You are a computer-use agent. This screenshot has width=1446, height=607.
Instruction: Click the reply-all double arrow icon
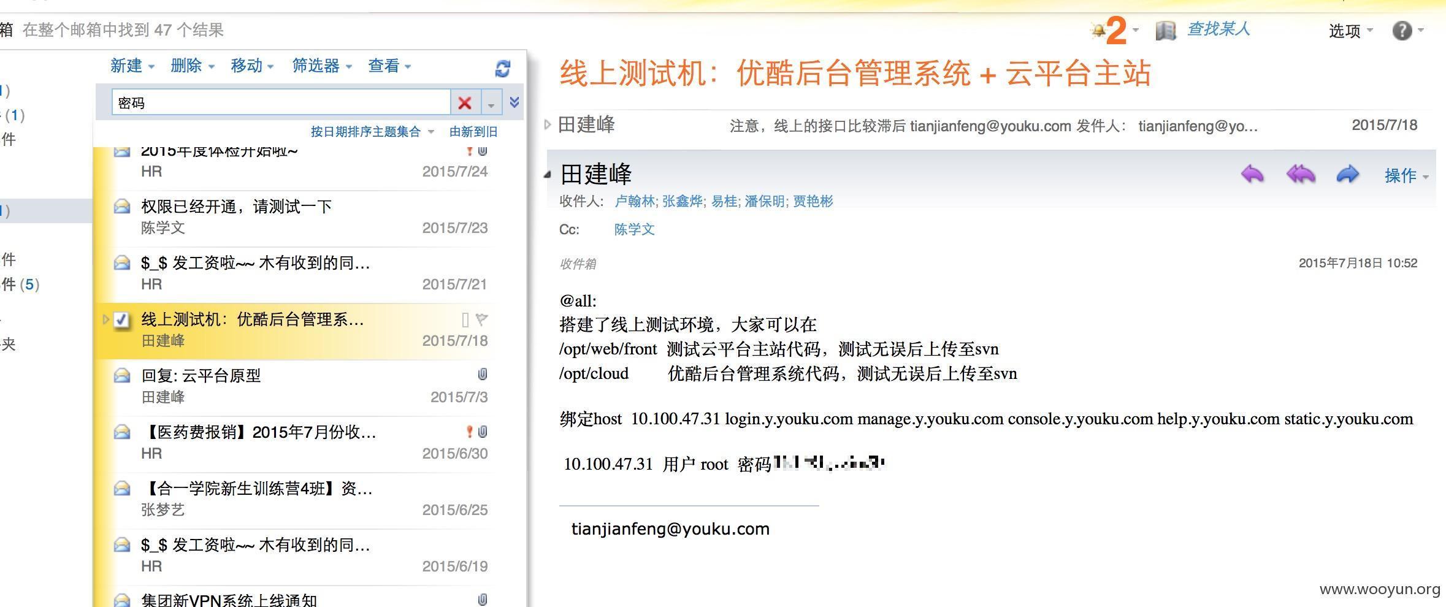pos(1301,175)
